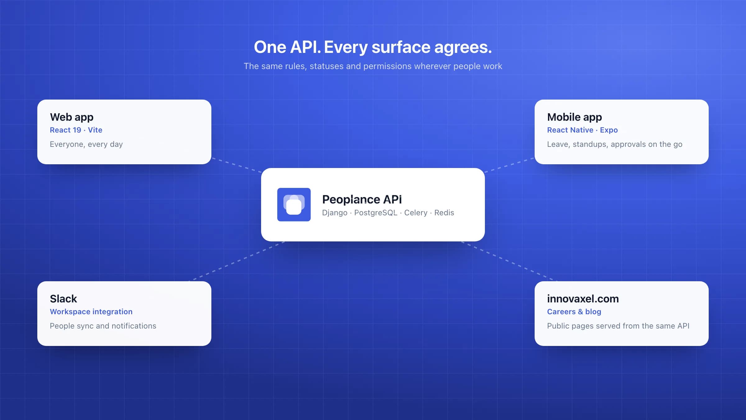
Task: Click the 'innovaxel.com' card title
Action: point(583,299)
